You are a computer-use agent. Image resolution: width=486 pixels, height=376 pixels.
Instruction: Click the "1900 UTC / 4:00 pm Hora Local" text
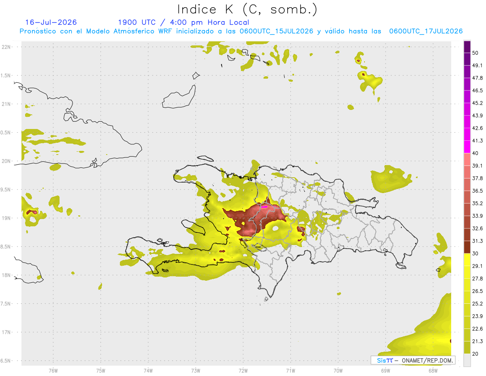coord(183,22)
